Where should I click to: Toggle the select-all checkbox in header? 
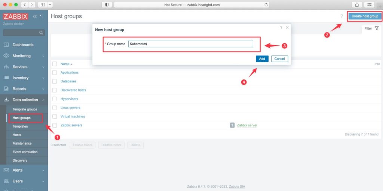[55, 64]
